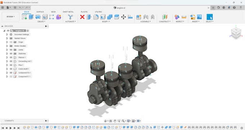Collapse the root engine tree node
Viewport: 245px width, 130px height.
[x=4, y=31]
